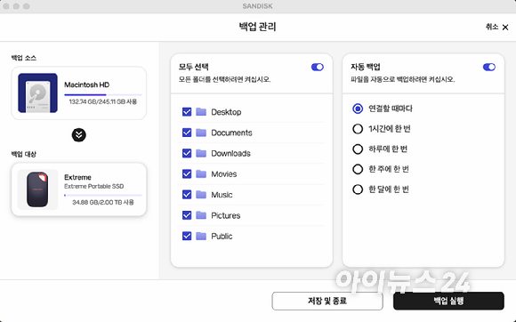Screen dimensions: 516x322
Task: Click the 백업 대상 label
Action: (24, 154)
